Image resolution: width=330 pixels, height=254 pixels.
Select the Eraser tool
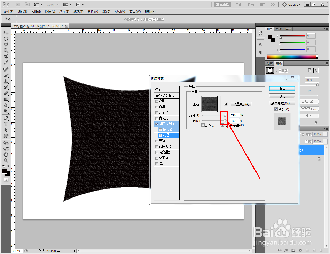(6, 93)
